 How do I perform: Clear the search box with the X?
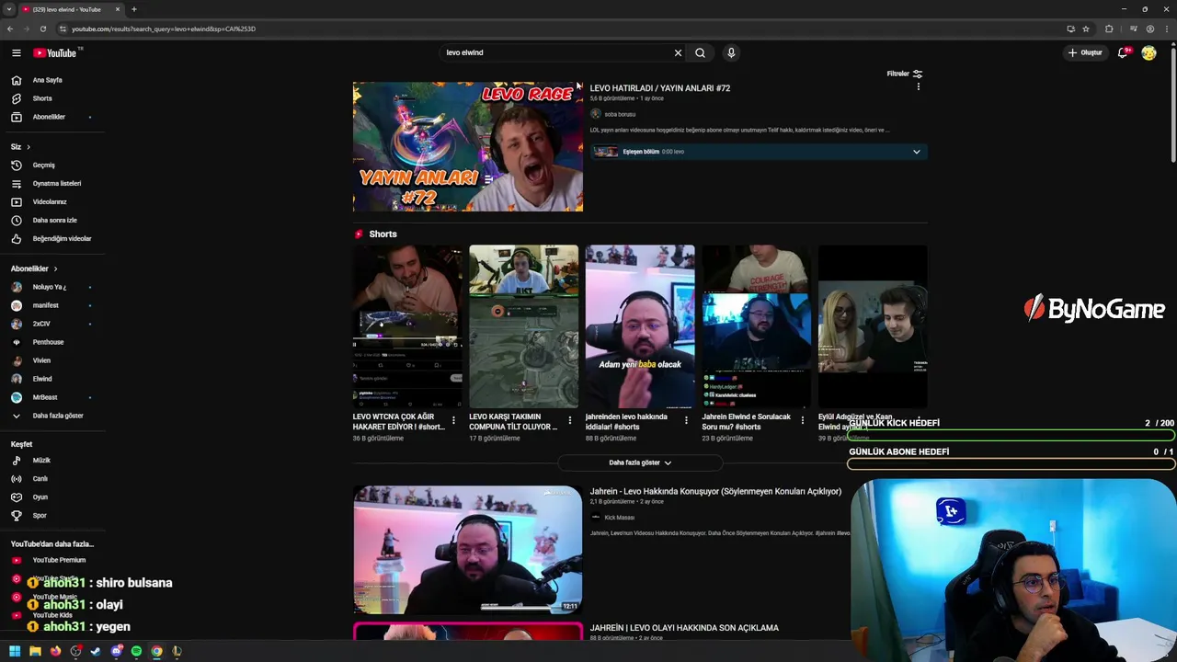pos(678,52)
